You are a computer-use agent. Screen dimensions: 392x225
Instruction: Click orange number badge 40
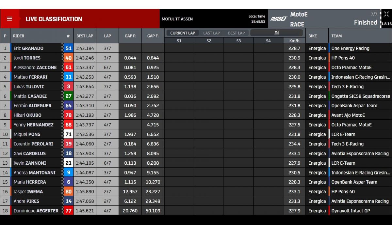click(68, 58)
